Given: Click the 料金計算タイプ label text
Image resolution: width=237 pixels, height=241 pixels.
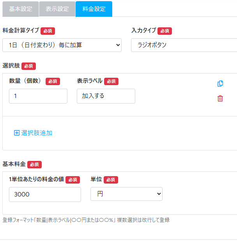Looking at the screenshot, I should [21, 30].
